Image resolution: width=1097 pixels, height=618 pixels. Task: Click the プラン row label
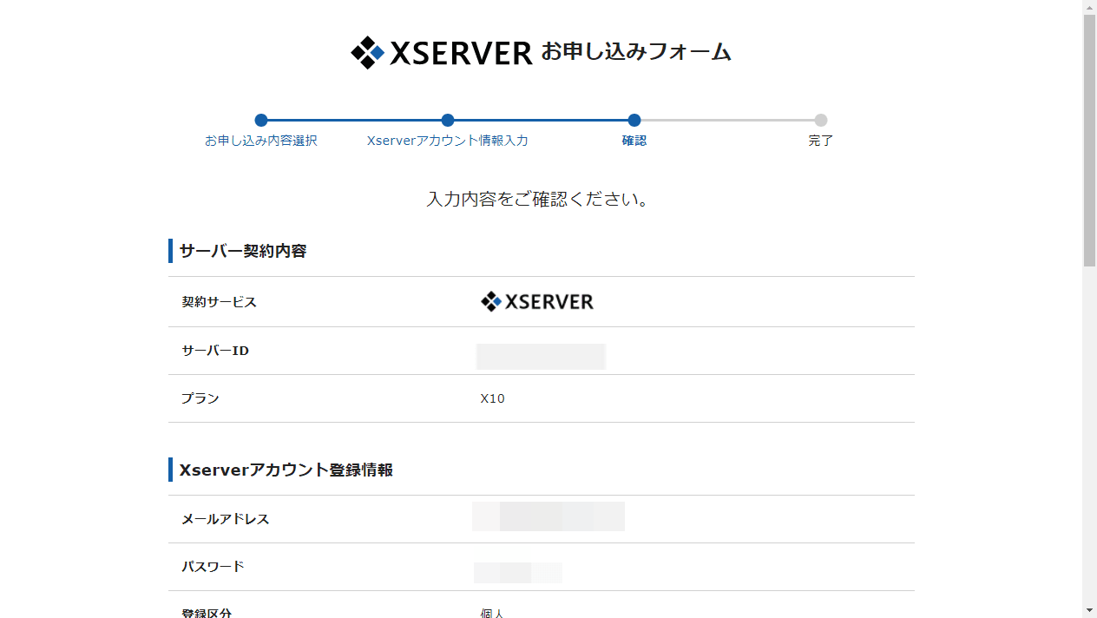[200, 398]
